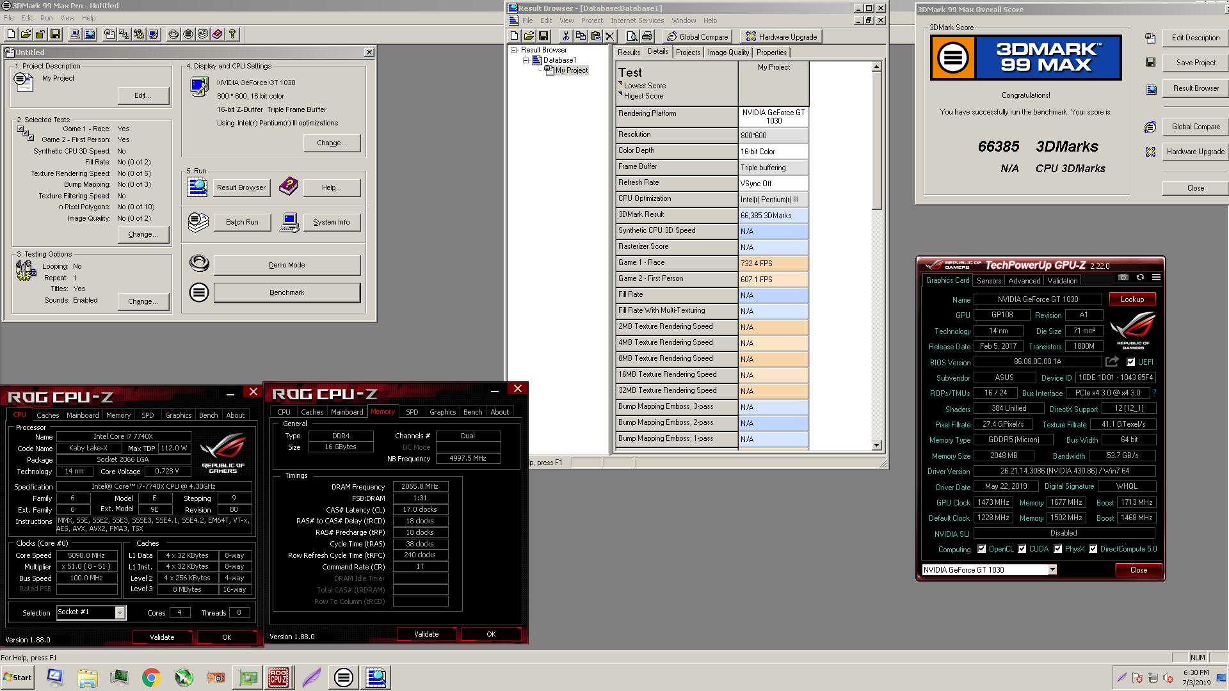Click Open folder icon in 3DMark toolbar
Image resolution: width=1229 pixels, height=691 pixels.
point(26,35)
